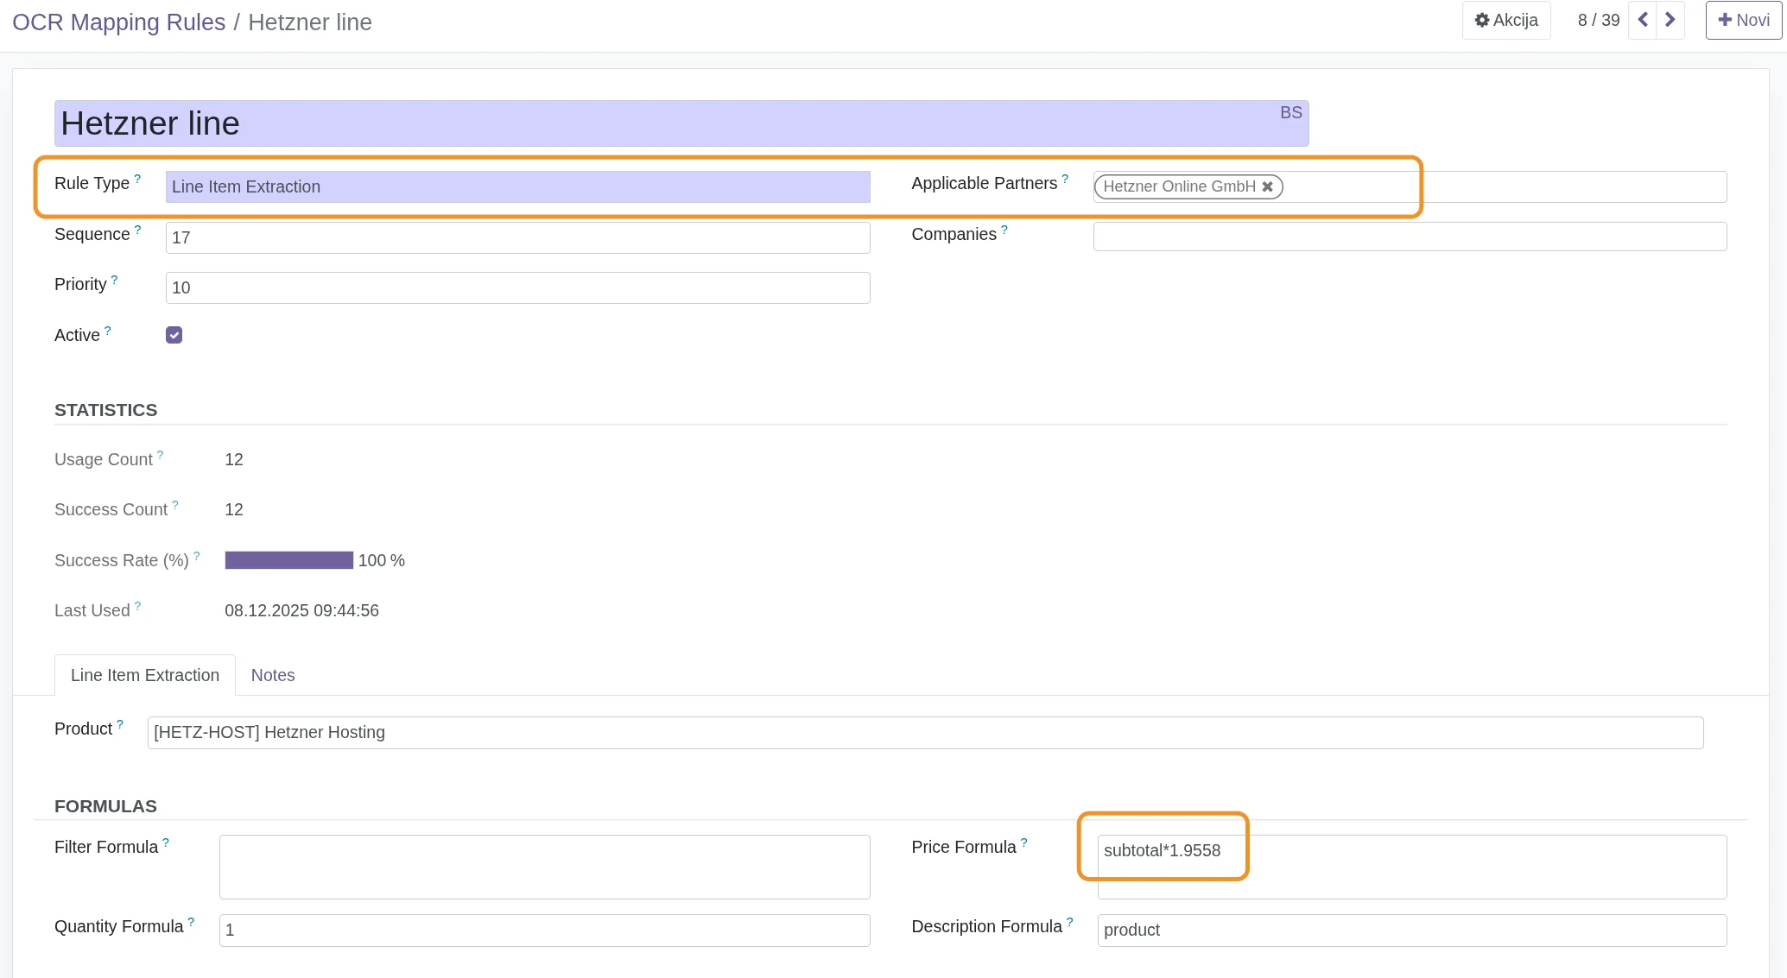The width and height of the screenshot is (1787, 978).
Task: Select the Line Item Extraction tab
Action: click(145, 675)
